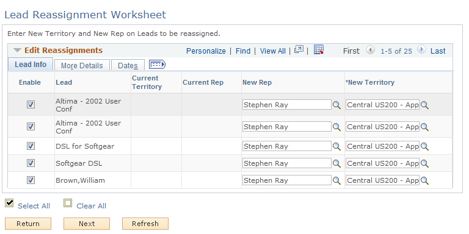Open New Territory lookup for DSL for Softgear

tap(425, 146)
